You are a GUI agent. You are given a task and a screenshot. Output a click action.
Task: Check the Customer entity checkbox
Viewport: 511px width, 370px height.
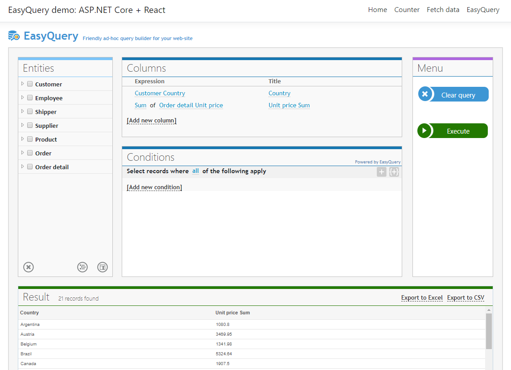coord(29,84)
